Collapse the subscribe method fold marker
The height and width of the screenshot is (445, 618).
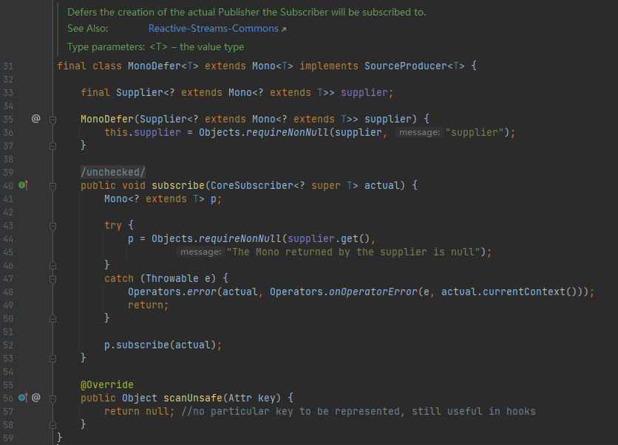(52, 185)
